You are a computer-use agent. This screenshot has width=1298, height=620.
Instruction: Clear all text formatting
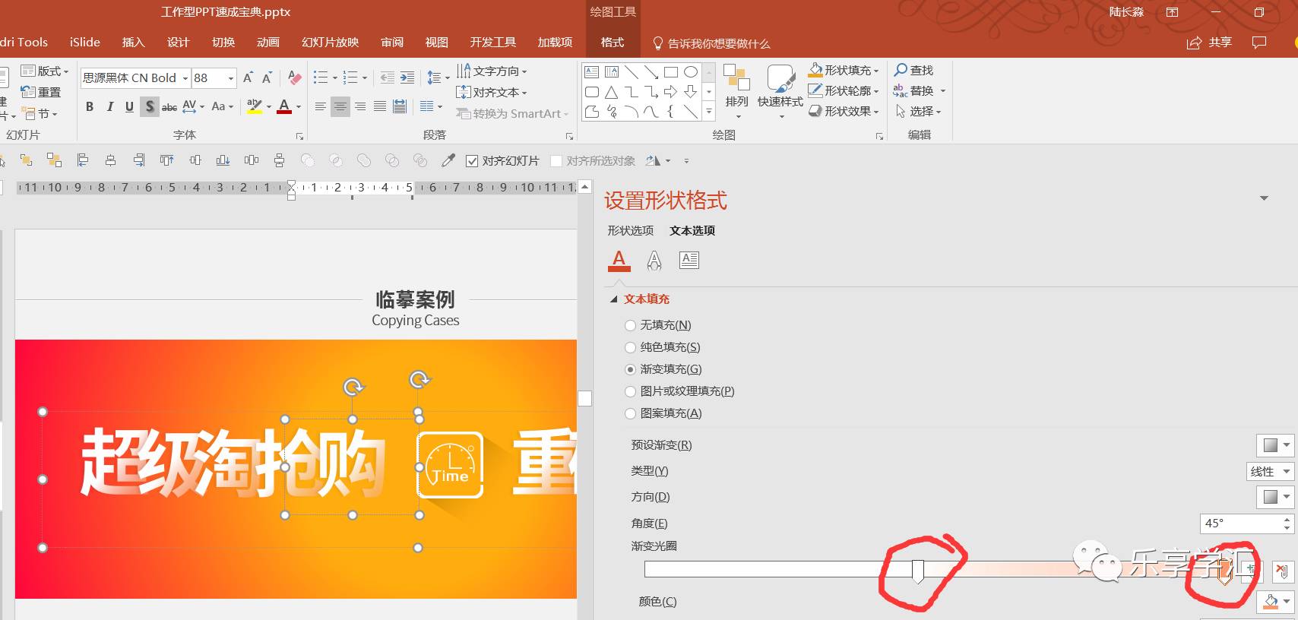click(x=295, y=77)
